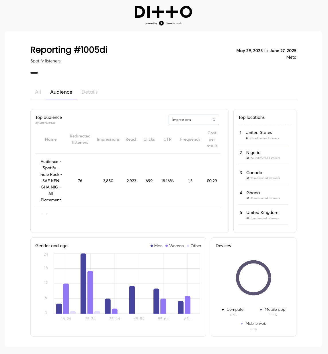Click the Ditto logo at top
The image size is (328, 354).
(x=163, y=12)
